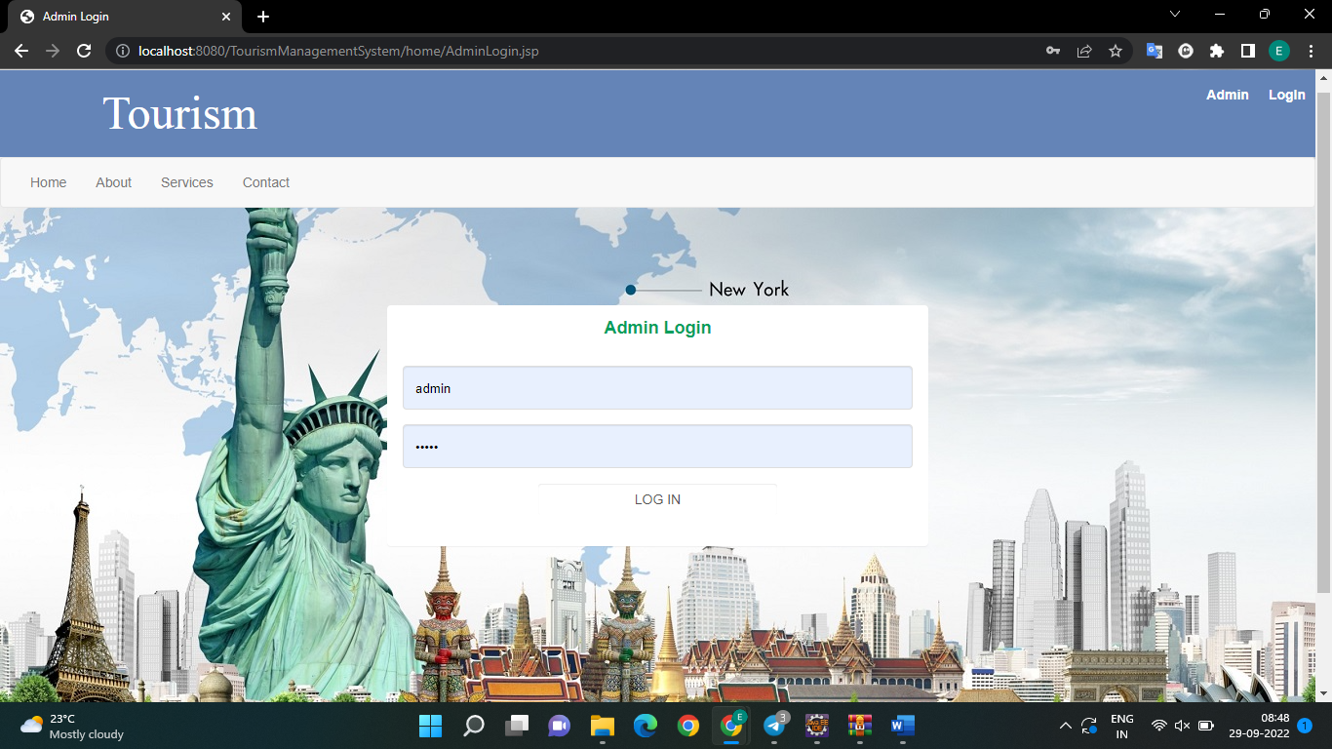Open the Contact navigation item
This screenshot has height=749, width=1332.
(265, 182)
